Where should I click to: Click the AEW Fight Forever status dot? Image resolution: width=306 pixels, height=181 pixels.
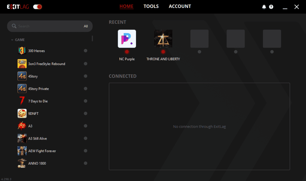[85, 151]
